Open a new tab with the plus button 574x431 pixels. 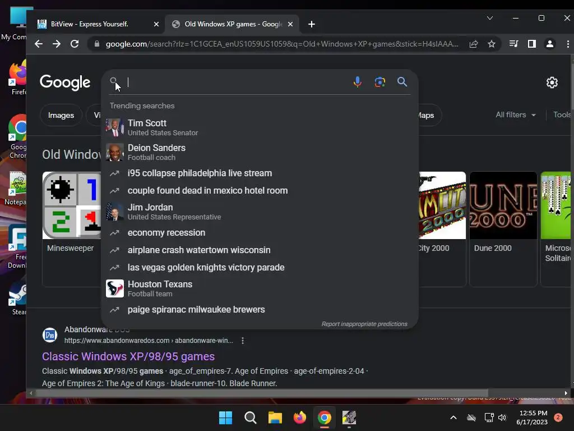[x=312, y=24]
